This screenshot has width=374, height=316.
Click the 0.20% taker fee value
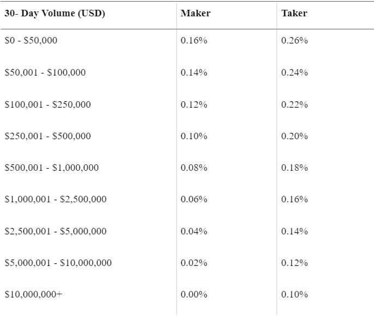(x=295, y=136)
